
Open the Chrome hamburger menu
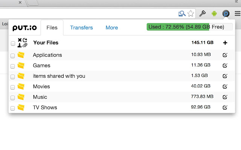point(238,13)
